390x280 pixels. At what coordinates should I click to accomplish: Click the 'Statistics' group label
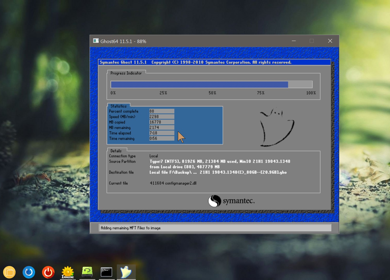click(119, 106)
